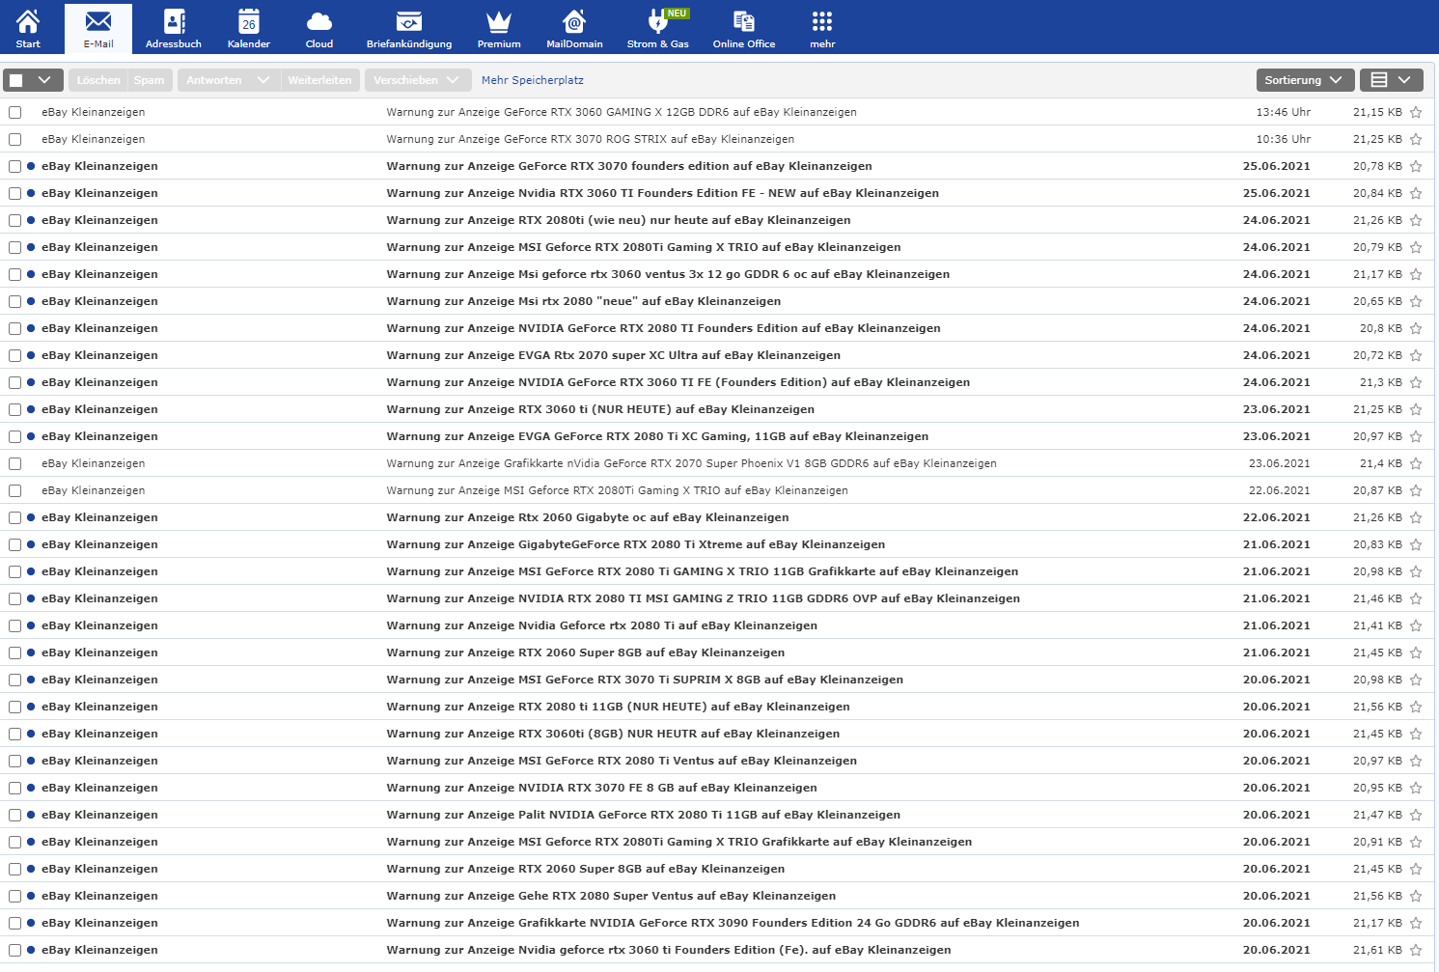Open the Briefankündigung icon
Viewport: 1439px width, 972px height.
[409, 21]
